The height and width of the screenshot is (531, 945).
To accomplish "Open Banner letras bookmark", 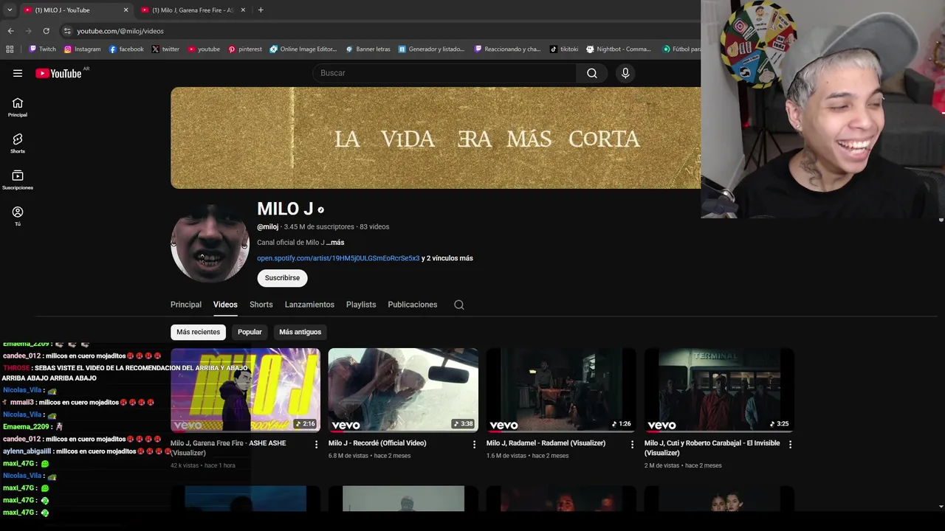I will click(x=368, y=49).
